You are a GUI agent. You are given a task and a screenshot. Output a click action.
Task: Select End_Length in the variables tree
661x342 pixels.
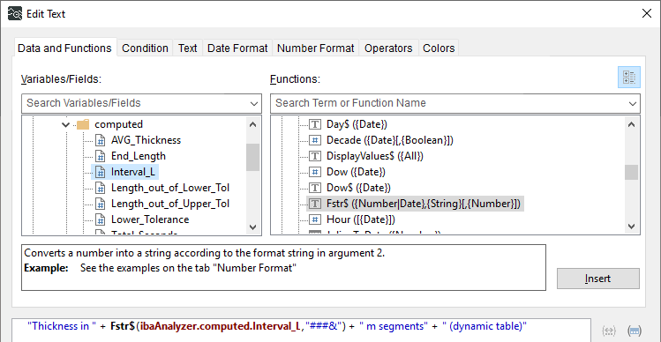(x=139, y=156)
